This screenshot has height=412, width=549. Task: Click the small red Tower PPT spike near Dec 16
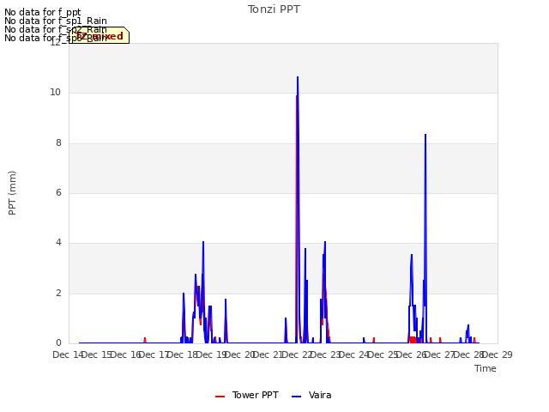click(x=145, y=339)
